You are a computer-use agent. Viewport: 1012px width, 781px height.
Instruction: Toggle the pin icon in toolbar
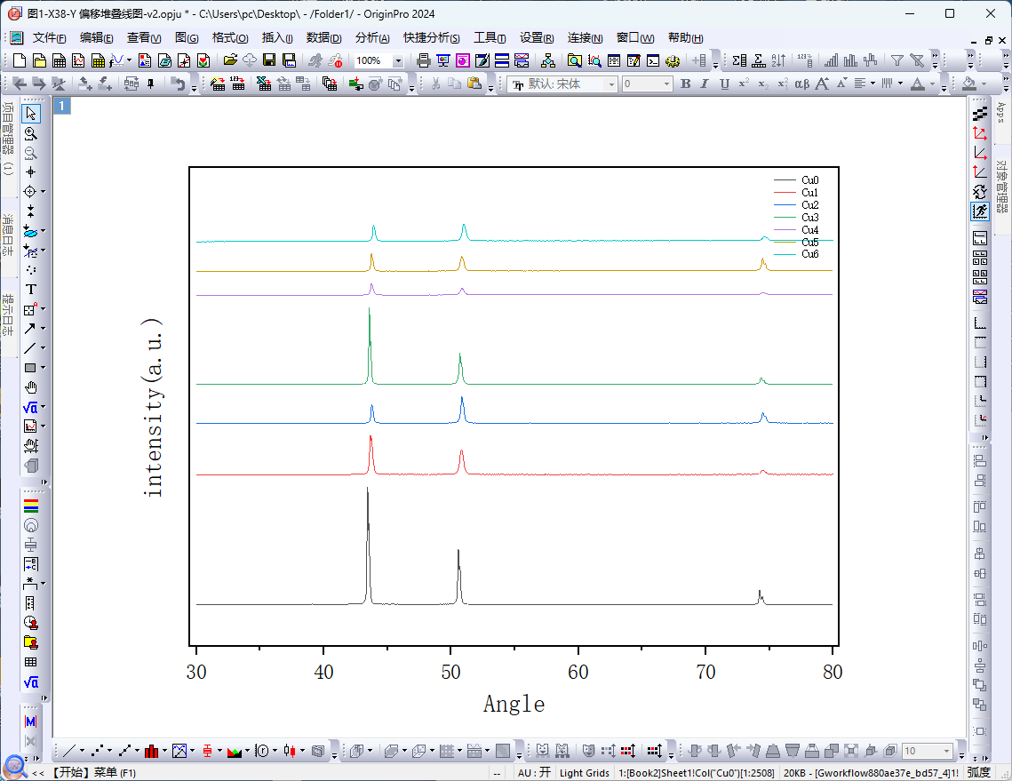[151, 84]
